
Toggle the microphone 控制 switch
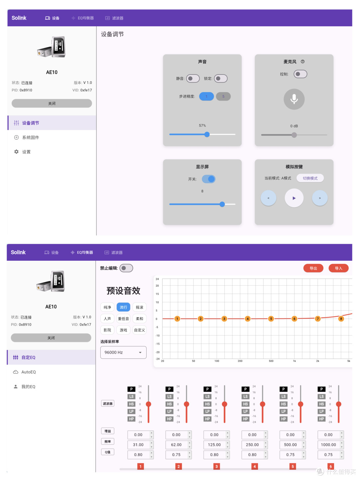(x=300, y=74)
